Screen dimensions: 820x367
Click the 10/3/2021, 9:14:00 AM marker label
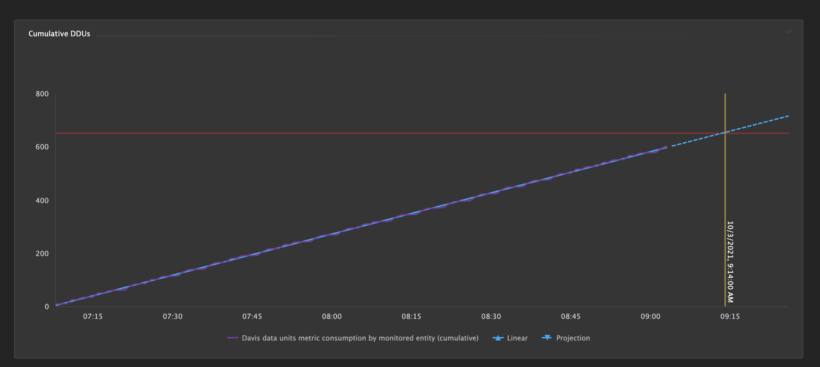tap(730, 262)
